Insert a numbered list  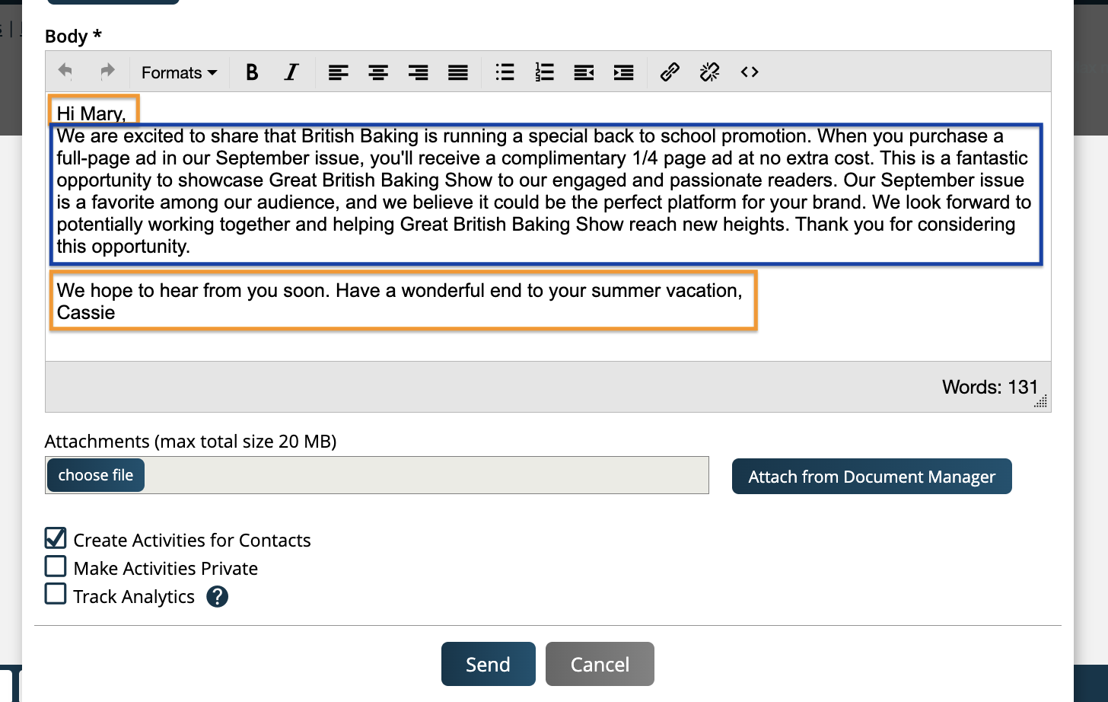click(544, 72)
